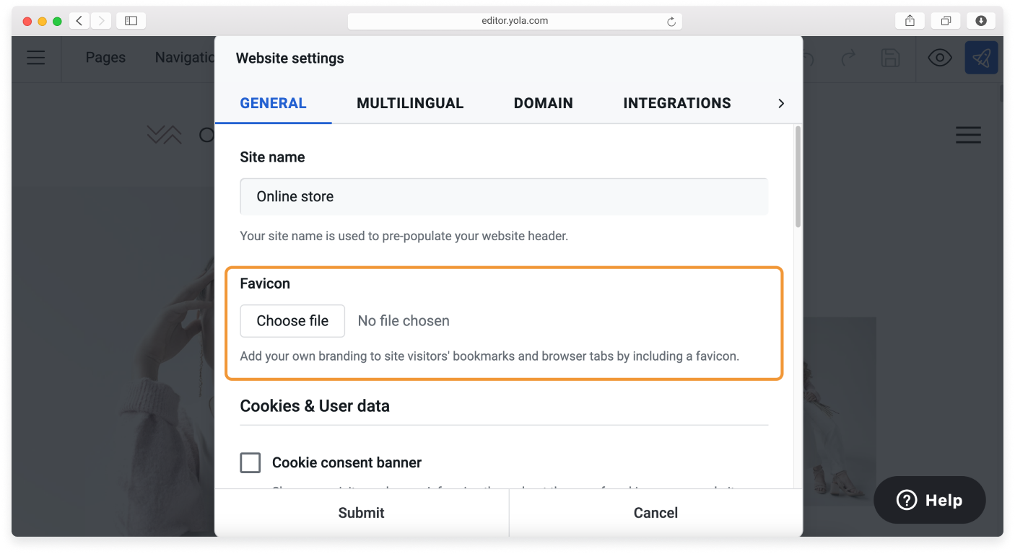Open the editor hamburger menu at left
Image resolution: width=1015 pixels, height=554 pixels.
36,58
